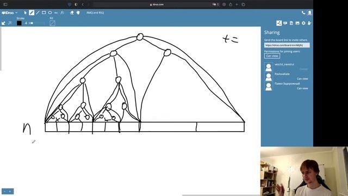Select the pen drawing tool
The width and height of the screenshot is (348, 196).
click(x=32, y=13)
